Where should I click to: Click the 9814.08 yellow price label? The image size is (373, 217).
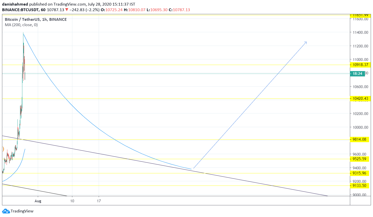coord(360,139)
